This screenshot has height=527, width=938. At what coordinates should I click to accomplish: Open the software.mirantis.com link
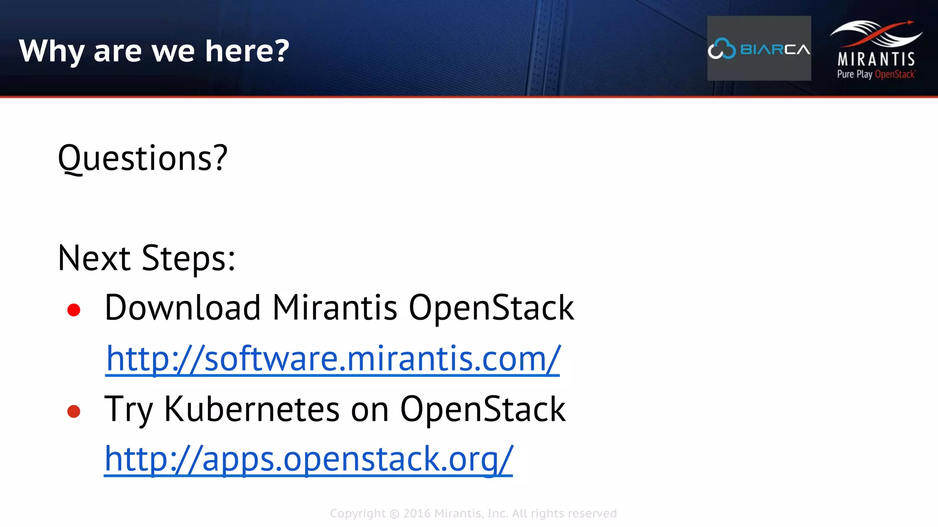333,359
